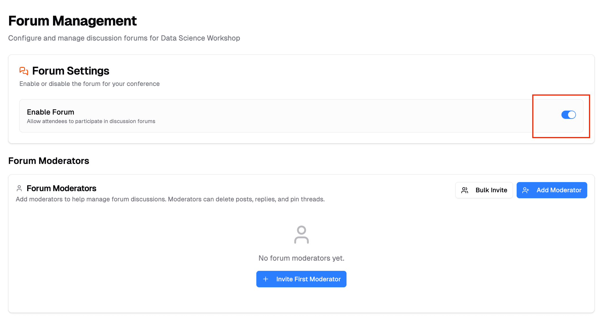
Task: Click the plus icon on Invite First Moderator
Action: pos(266,279)
